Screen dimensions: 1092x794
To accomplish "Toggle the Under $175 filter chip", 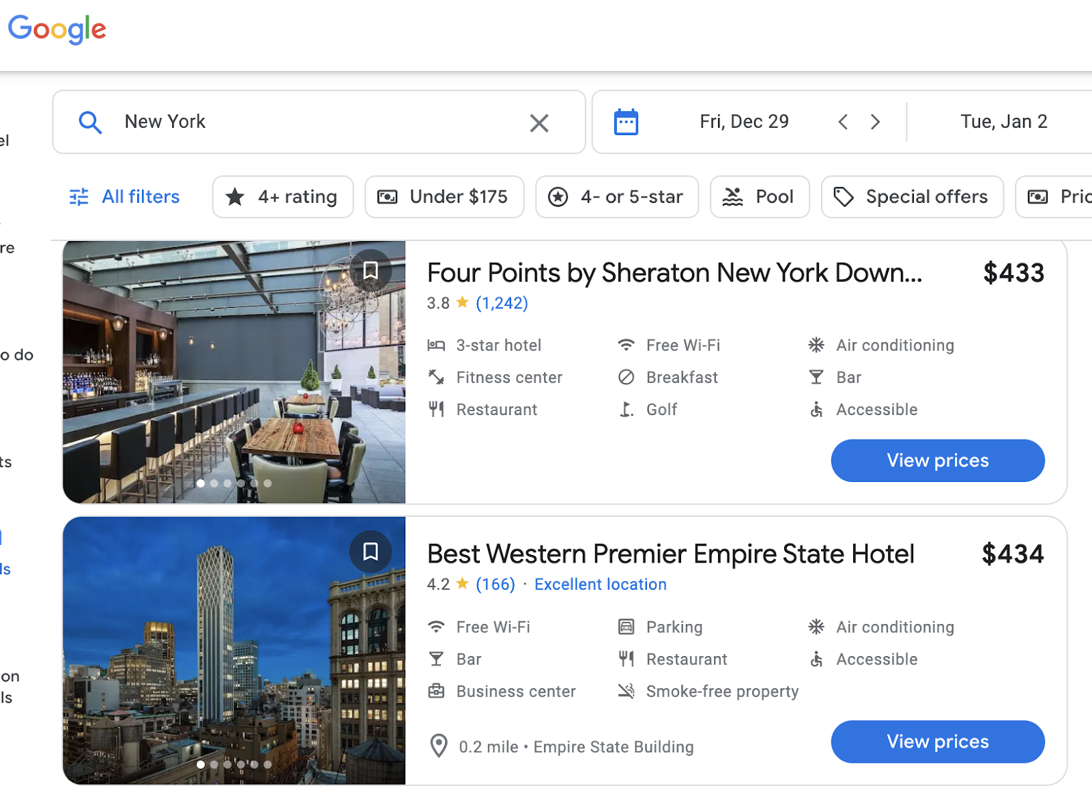I will coord(444,197).
